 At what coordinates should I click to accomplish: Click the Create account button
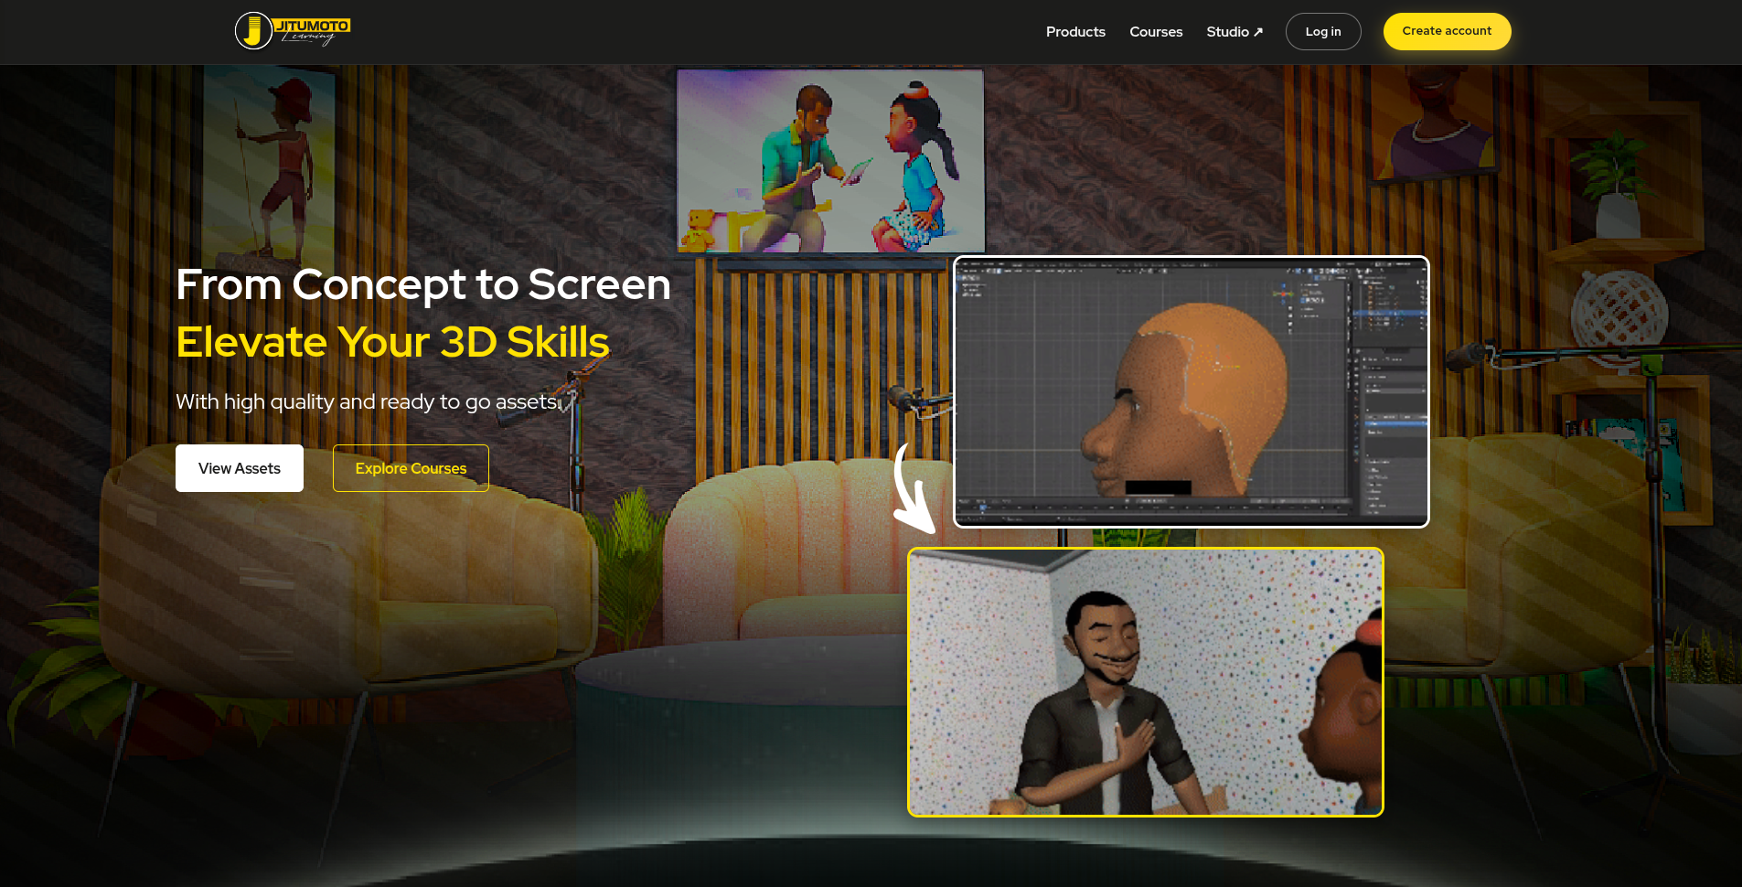tap(1447, 31)
